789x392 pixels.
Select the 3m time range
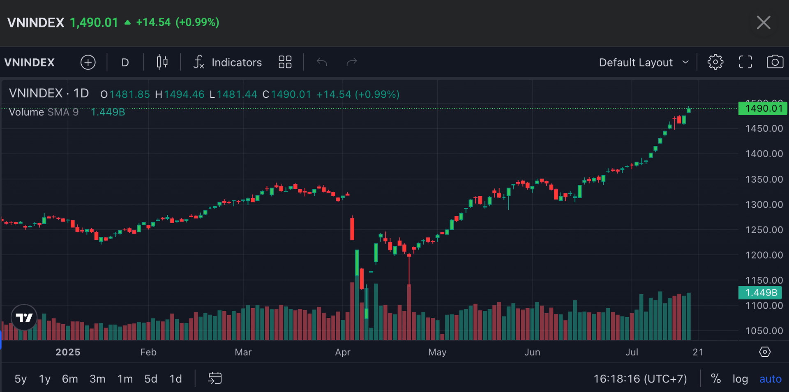click(x=97, y=379)
